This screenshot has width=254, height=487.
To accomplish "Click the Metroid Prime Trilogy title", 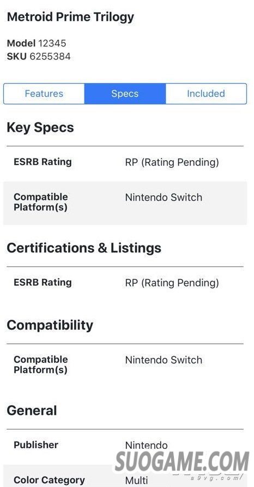I will [x=70, y=17].
